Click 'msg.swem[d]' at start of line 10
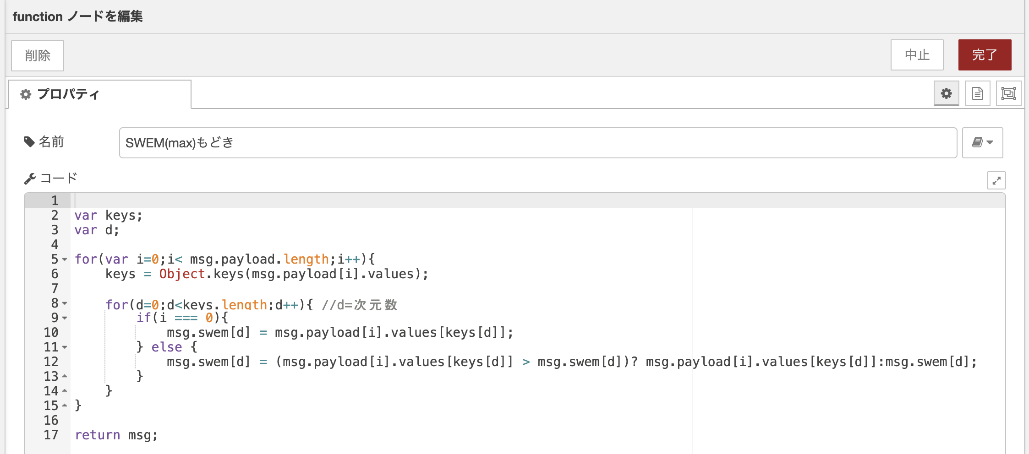Image resolution: width=1029 pixels, height=454 pixels. [x=208, y=333]
